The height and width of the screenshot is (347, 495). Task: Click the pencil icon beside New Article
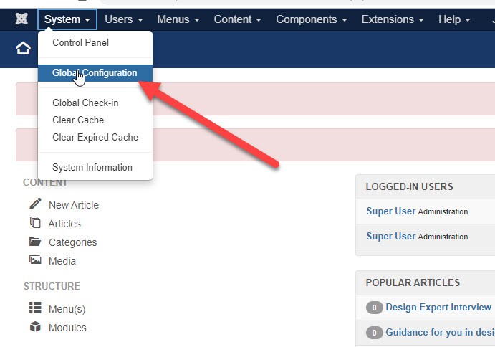pos(35,204)
